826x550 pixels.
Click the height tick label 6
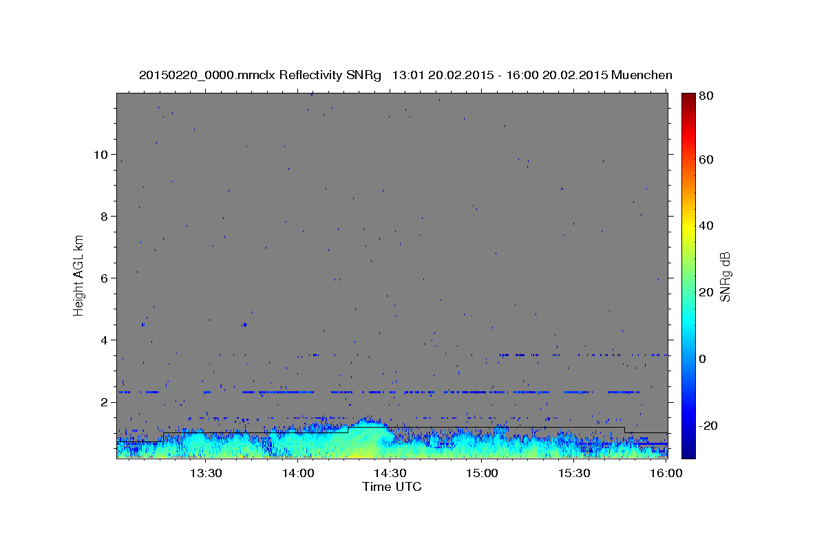105,278
